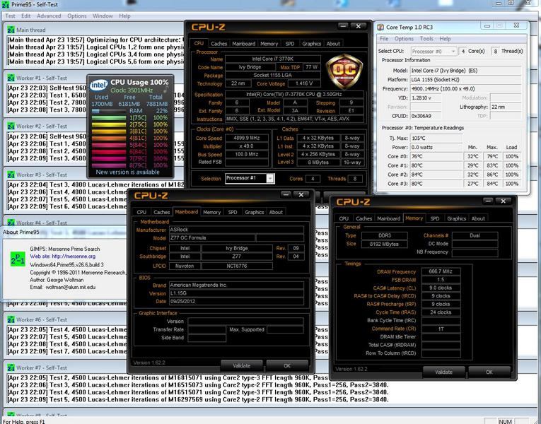Click the Core Speed 4899.9 MHz field
The image size is (541, 424).
click(x=246, y=138)
